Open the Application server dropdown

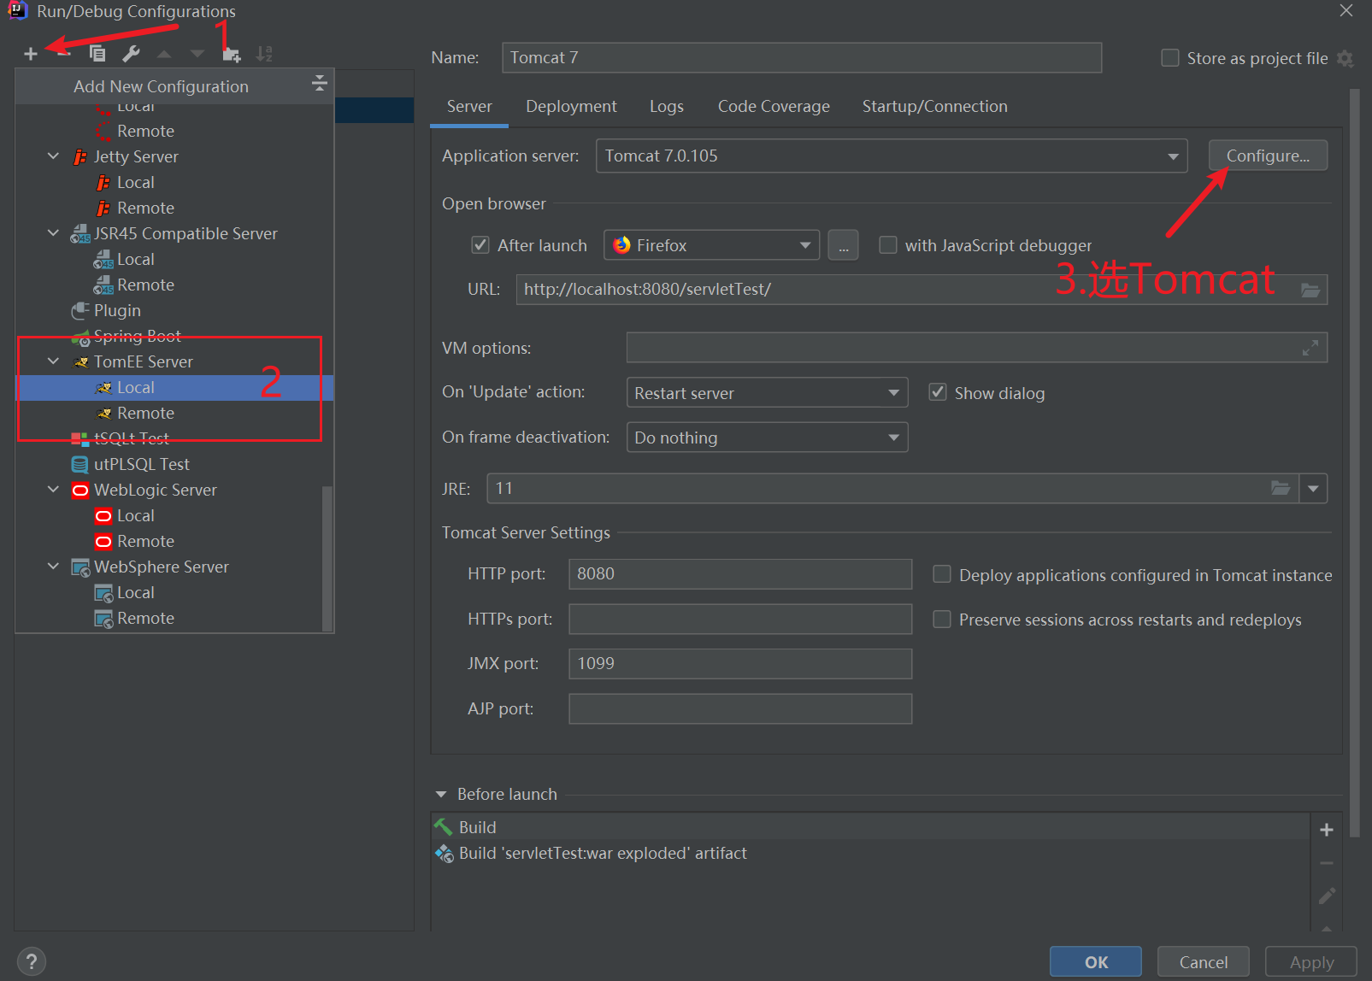click(892, 156)
